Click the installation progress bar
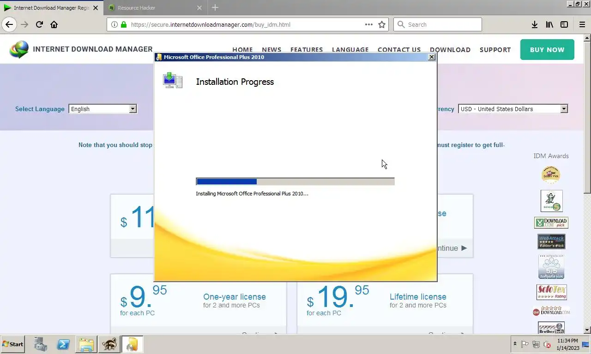The image size is (591, 354). coord(295,182)
